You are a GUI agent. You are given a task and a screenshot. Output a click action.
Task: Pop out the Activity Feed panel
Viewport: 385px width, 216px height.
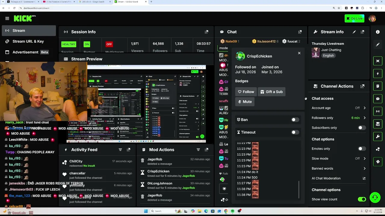tap(128, 150)
